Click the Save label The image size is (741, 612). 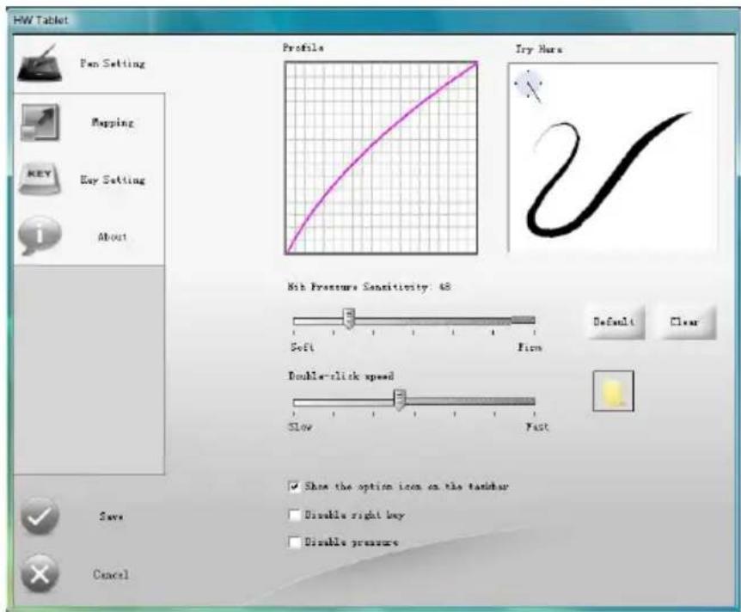click(112, 516)
